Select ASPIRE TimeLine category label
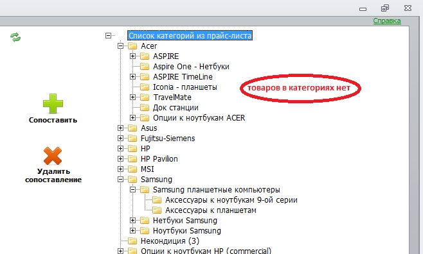This screenshot has height=254, width=423. 183,77
